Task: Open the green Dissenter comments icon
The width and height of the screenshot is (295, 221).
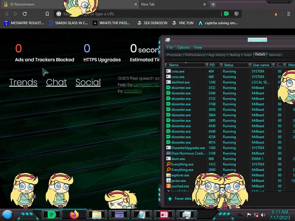Action: click(226, 14)
